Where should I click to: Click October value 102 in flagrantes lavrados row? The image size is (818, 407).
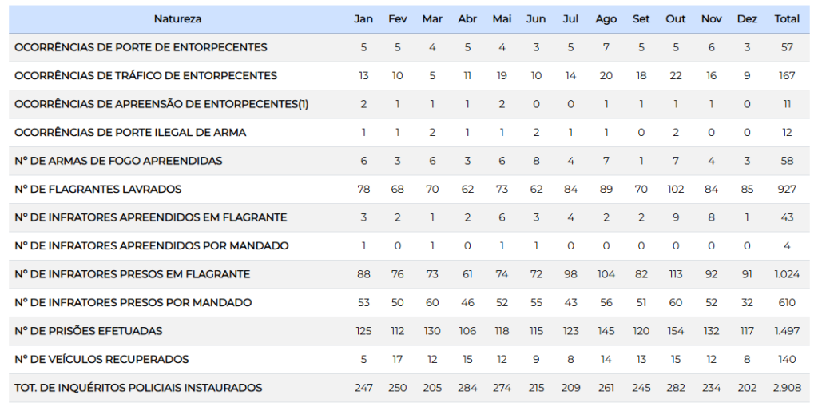coord(676,190)
